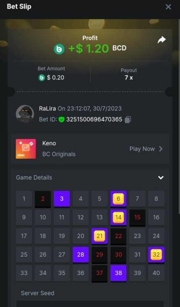Click the black tile number 15
Viewport: 180px width, 307px height.
137,217
